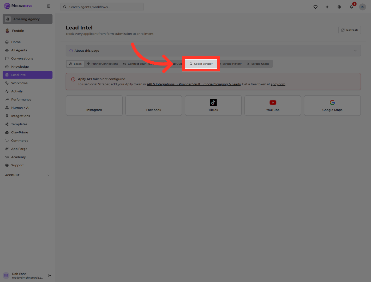Switch to Funnel Connections tab
The image size is (371, 282).
click(x=103, y=64)
